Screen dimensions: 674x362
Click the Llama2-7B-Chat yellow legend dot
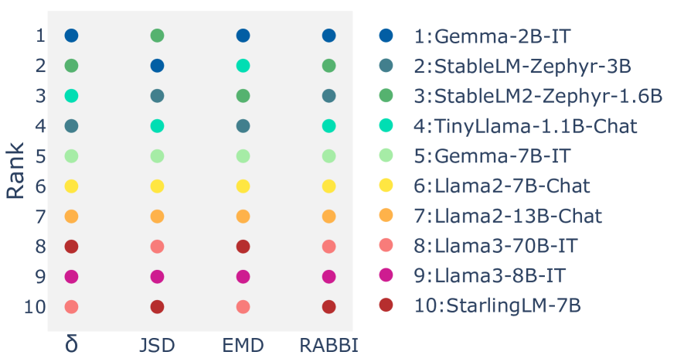[x=386, y=185]
